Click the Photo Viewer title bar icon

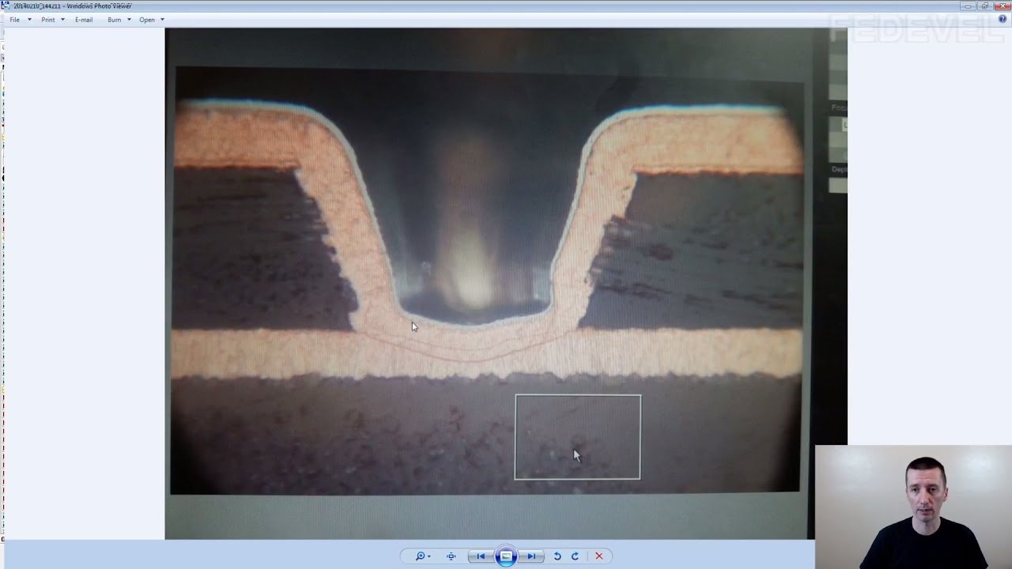[x=6, y=6]
